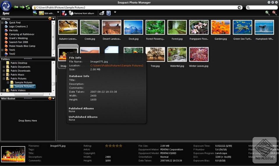This screenshot has width=279, height=166.
Task: Collapse the Public Pictures folder node
Action: pos(4,79)
